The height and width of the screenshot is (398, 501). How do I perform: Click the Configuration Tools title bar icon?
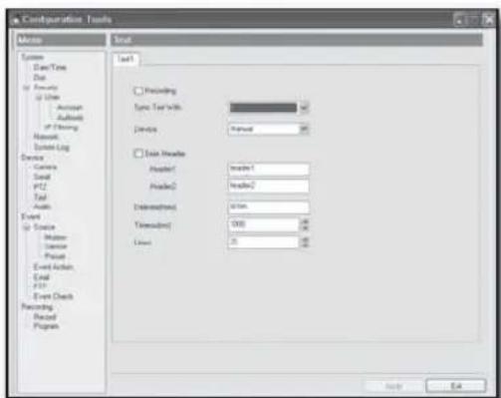pyautogui.click(x=15, y=20)
